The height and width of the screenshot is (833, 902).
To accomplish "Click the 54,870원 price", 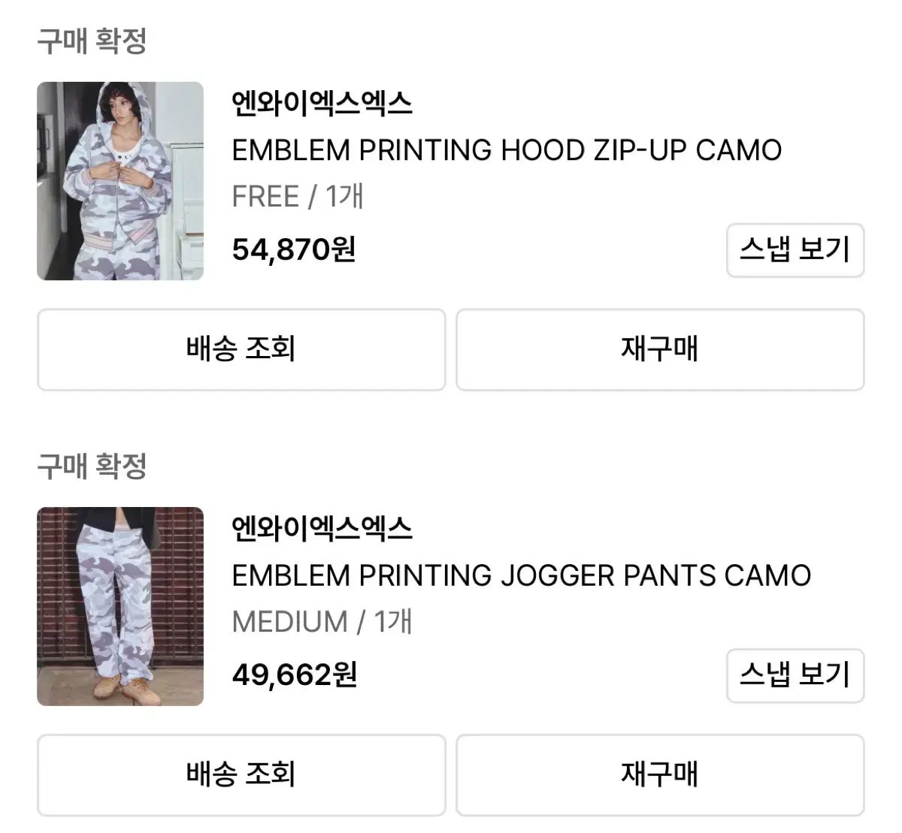I will 294,249.
